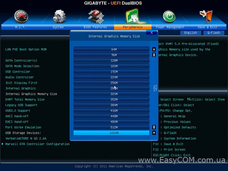Click the BIOS Features chip icon
The width and height of the screenshot is (228, 171).
(x=96, y=17)
